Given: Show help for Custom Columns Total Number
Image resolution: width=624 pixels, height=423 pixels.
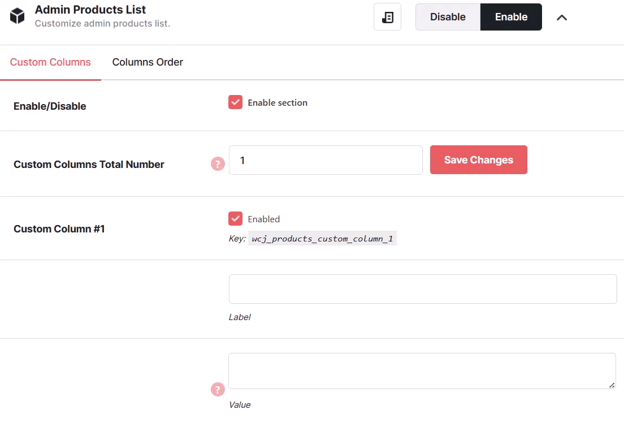Looking at the screenshot, I should (x=218, y=163).
